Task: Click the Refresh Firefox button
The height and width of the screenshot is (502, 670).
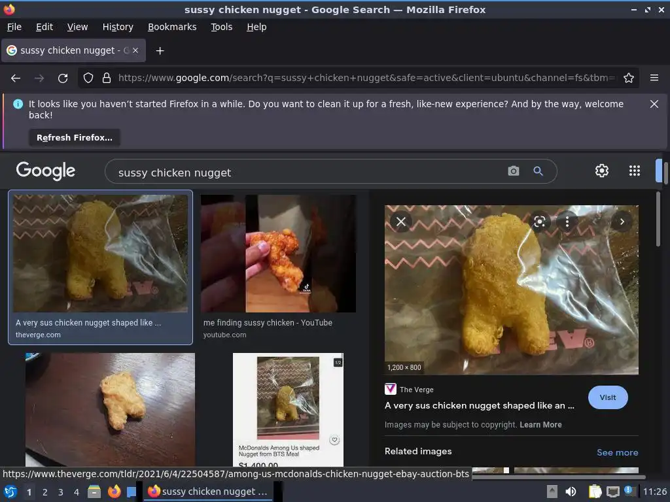Action: click(75, 138)
